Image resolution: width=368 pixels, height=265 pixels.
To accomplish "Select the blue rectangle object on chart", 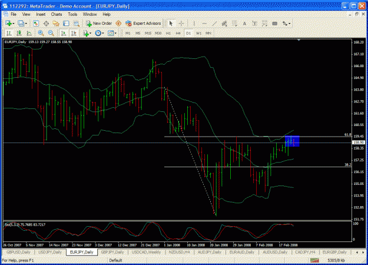I will click(x=292, y=141).
